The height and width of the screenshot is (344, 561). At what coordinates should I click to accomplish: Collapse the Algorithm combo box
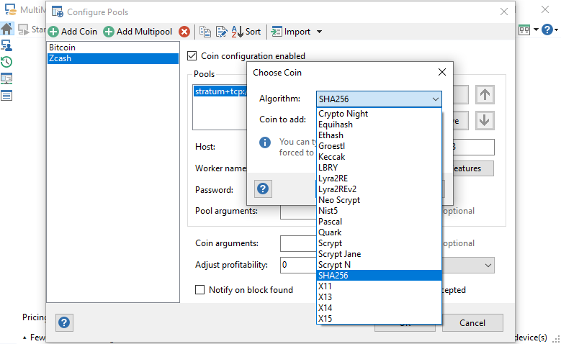(x=435, y=99)
